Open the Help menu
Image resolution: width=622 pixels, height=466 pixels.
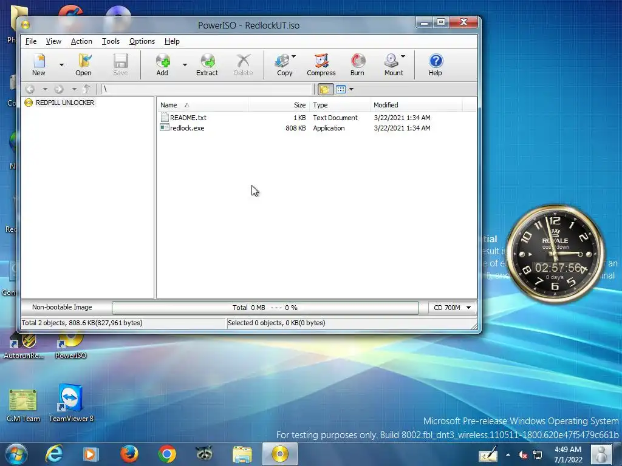click(172, 41)
